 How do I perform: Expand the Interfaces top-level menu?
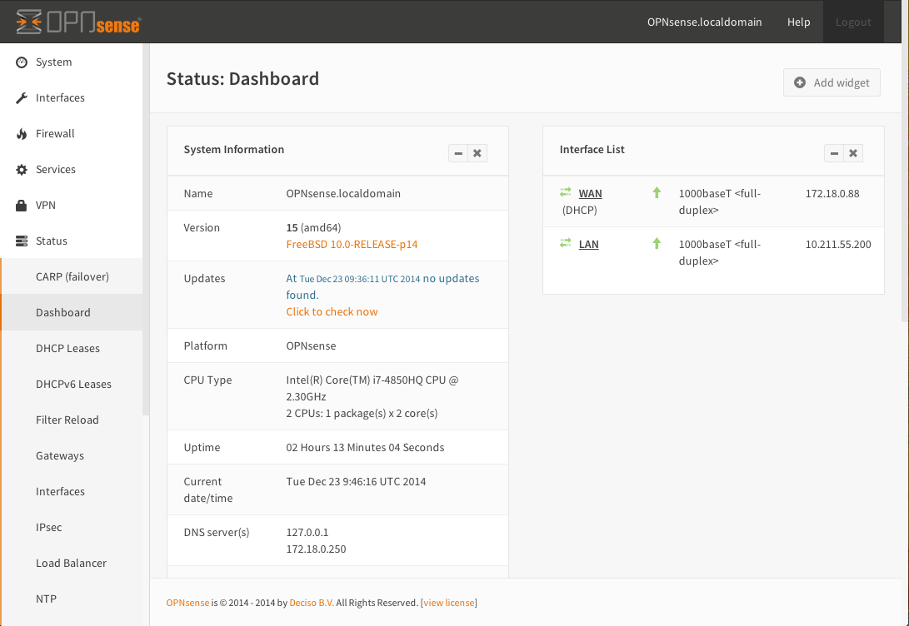pyautogui.click(x=72, y=98)
